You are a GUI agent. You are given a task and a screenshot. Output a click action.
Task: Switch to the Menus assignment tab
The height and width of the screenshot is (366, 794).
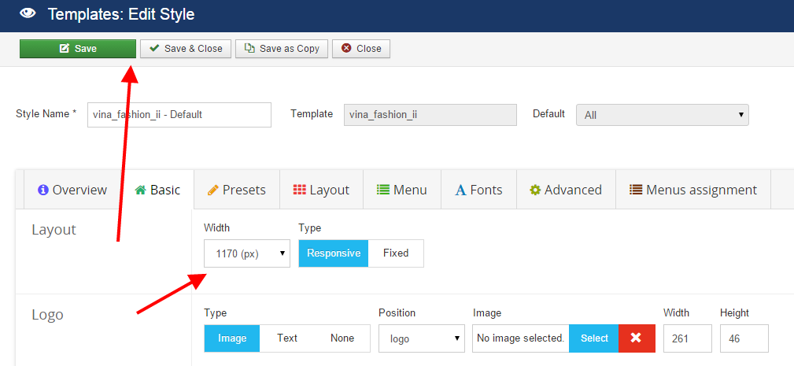pos(692,190)
